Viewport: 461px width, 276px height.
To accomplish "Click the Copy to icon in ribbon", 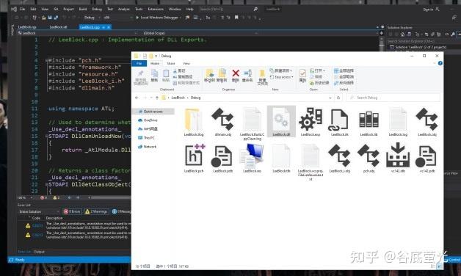I will coord(222,73).
